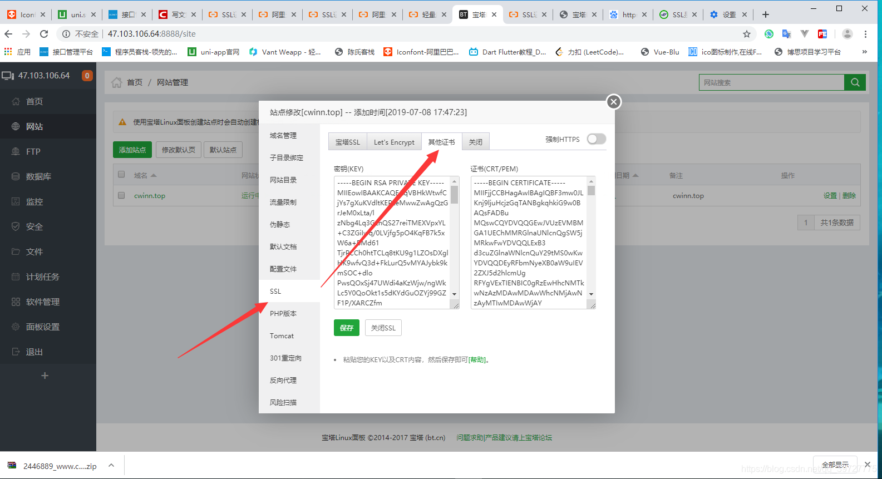Switch to the 宝塔SSL tab
This screenshot has height=479, width=882.
coord(348,142)
